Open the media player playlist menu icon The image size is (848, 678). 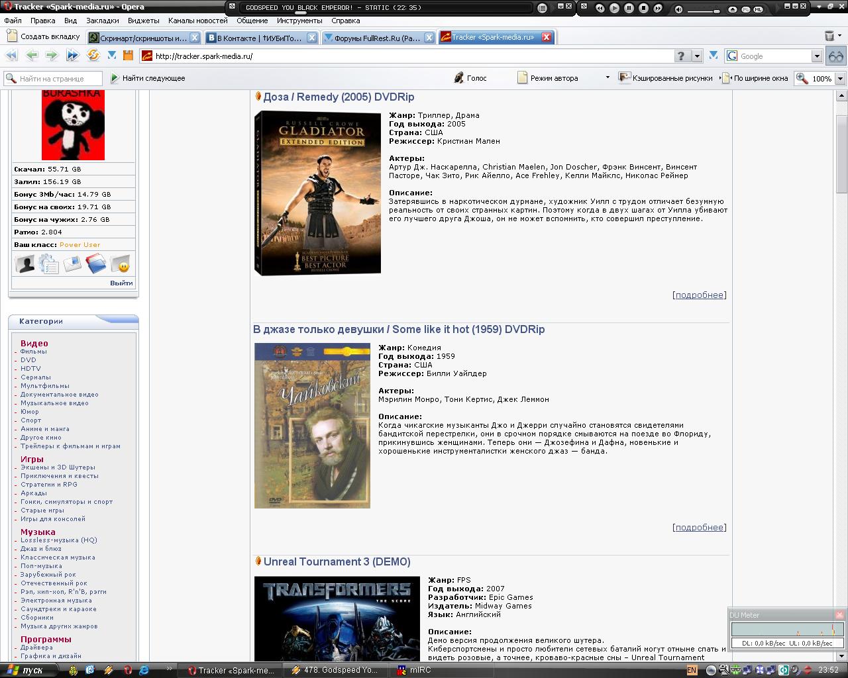[542, 9]
